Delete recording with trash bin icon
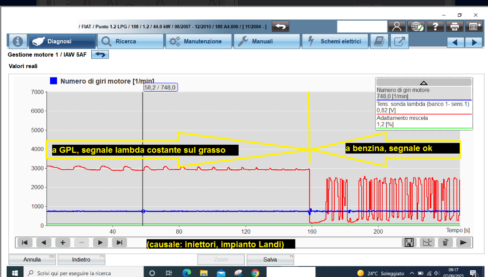 pos(445,242)
